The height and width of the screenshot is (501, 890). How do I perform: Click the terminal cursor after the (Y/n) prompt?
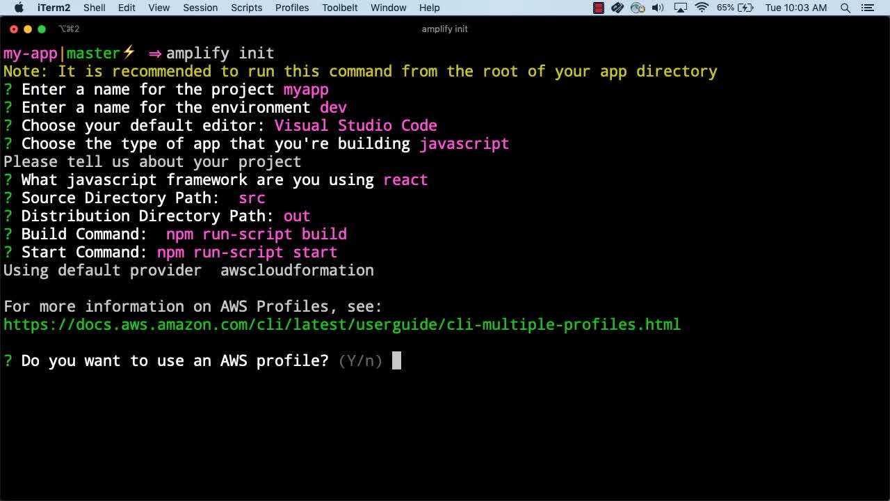[396, 360]
